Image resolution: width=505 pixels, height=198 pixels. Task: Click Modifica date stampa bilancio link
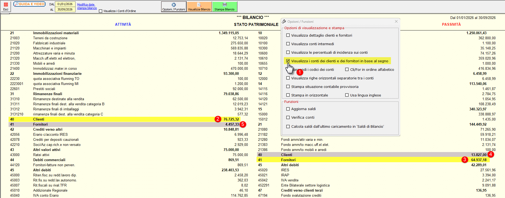(x=87, y=6)
